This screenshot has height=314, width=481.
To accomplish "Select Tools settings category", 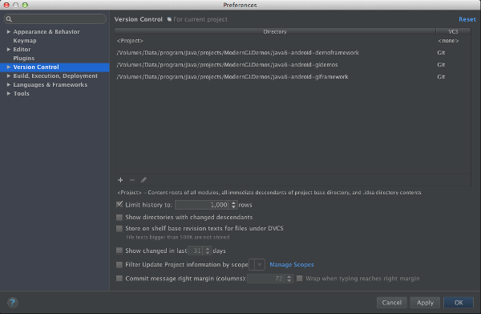I will (22, 93).
